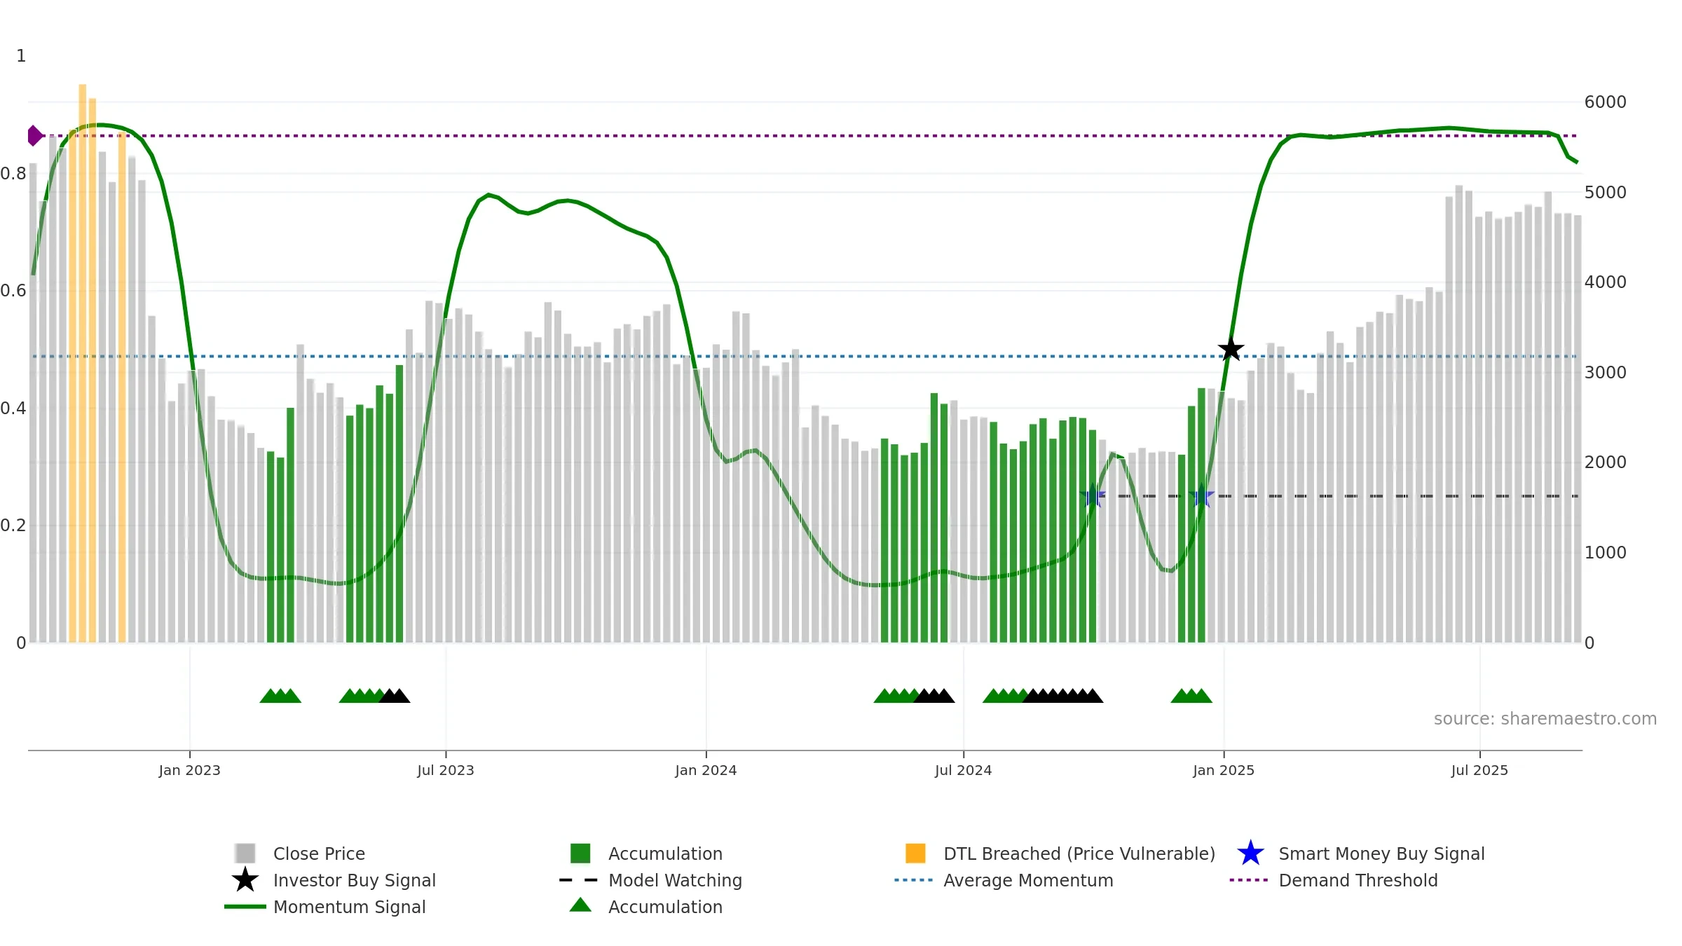Click the source: sharemaestro.com text
The width and height of the screenshot is (1682, 946).
tap(1545, 719)
